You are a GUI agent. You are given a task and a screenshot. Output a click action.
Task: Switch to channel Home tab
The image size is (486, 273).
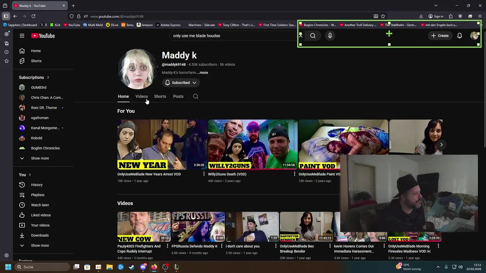click(x=123, y=96)
